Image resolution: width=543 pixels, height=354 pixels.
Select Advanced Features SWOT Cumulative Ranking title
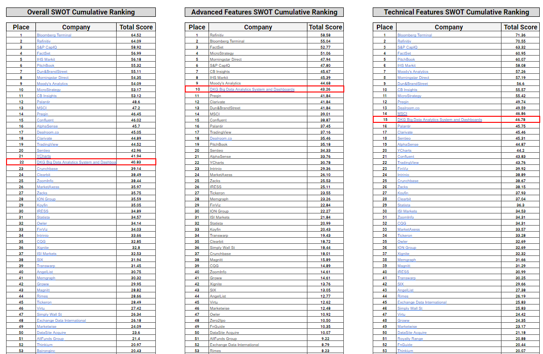(264, 12)
